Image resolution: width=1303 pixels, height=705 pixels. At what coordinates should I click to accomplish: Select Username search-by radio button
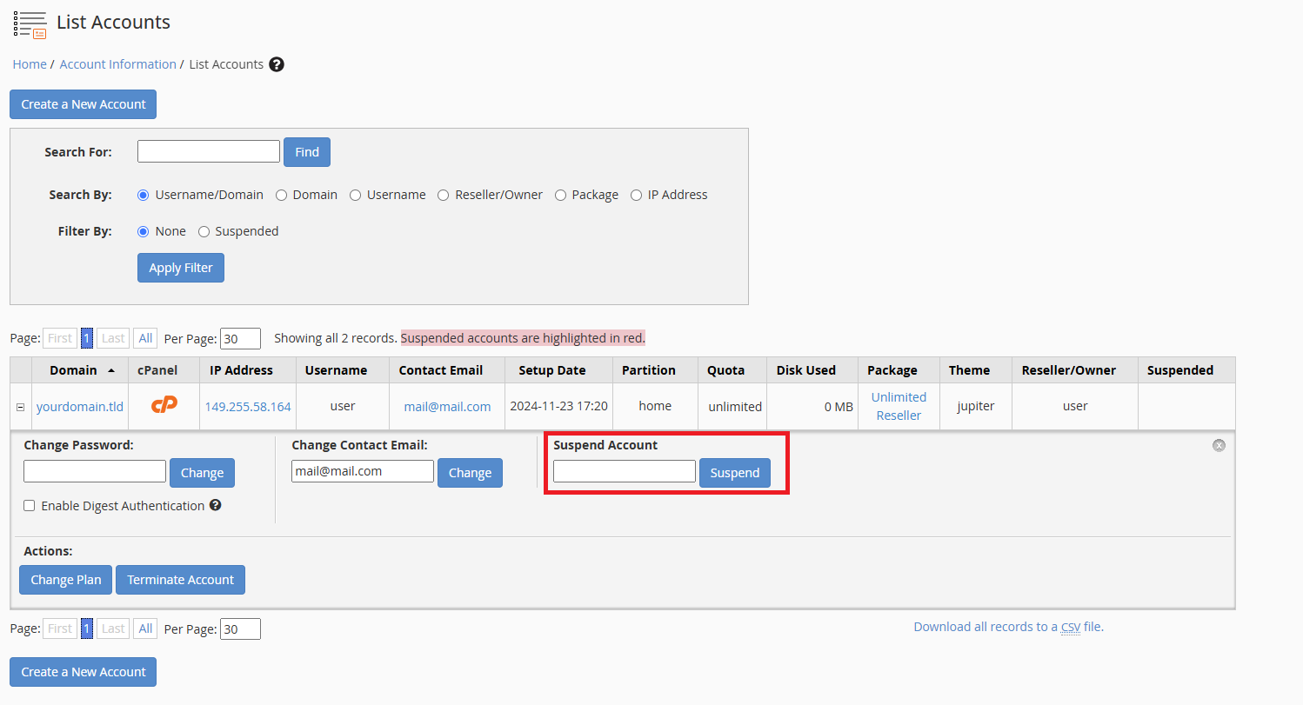[x=355, y=195]
